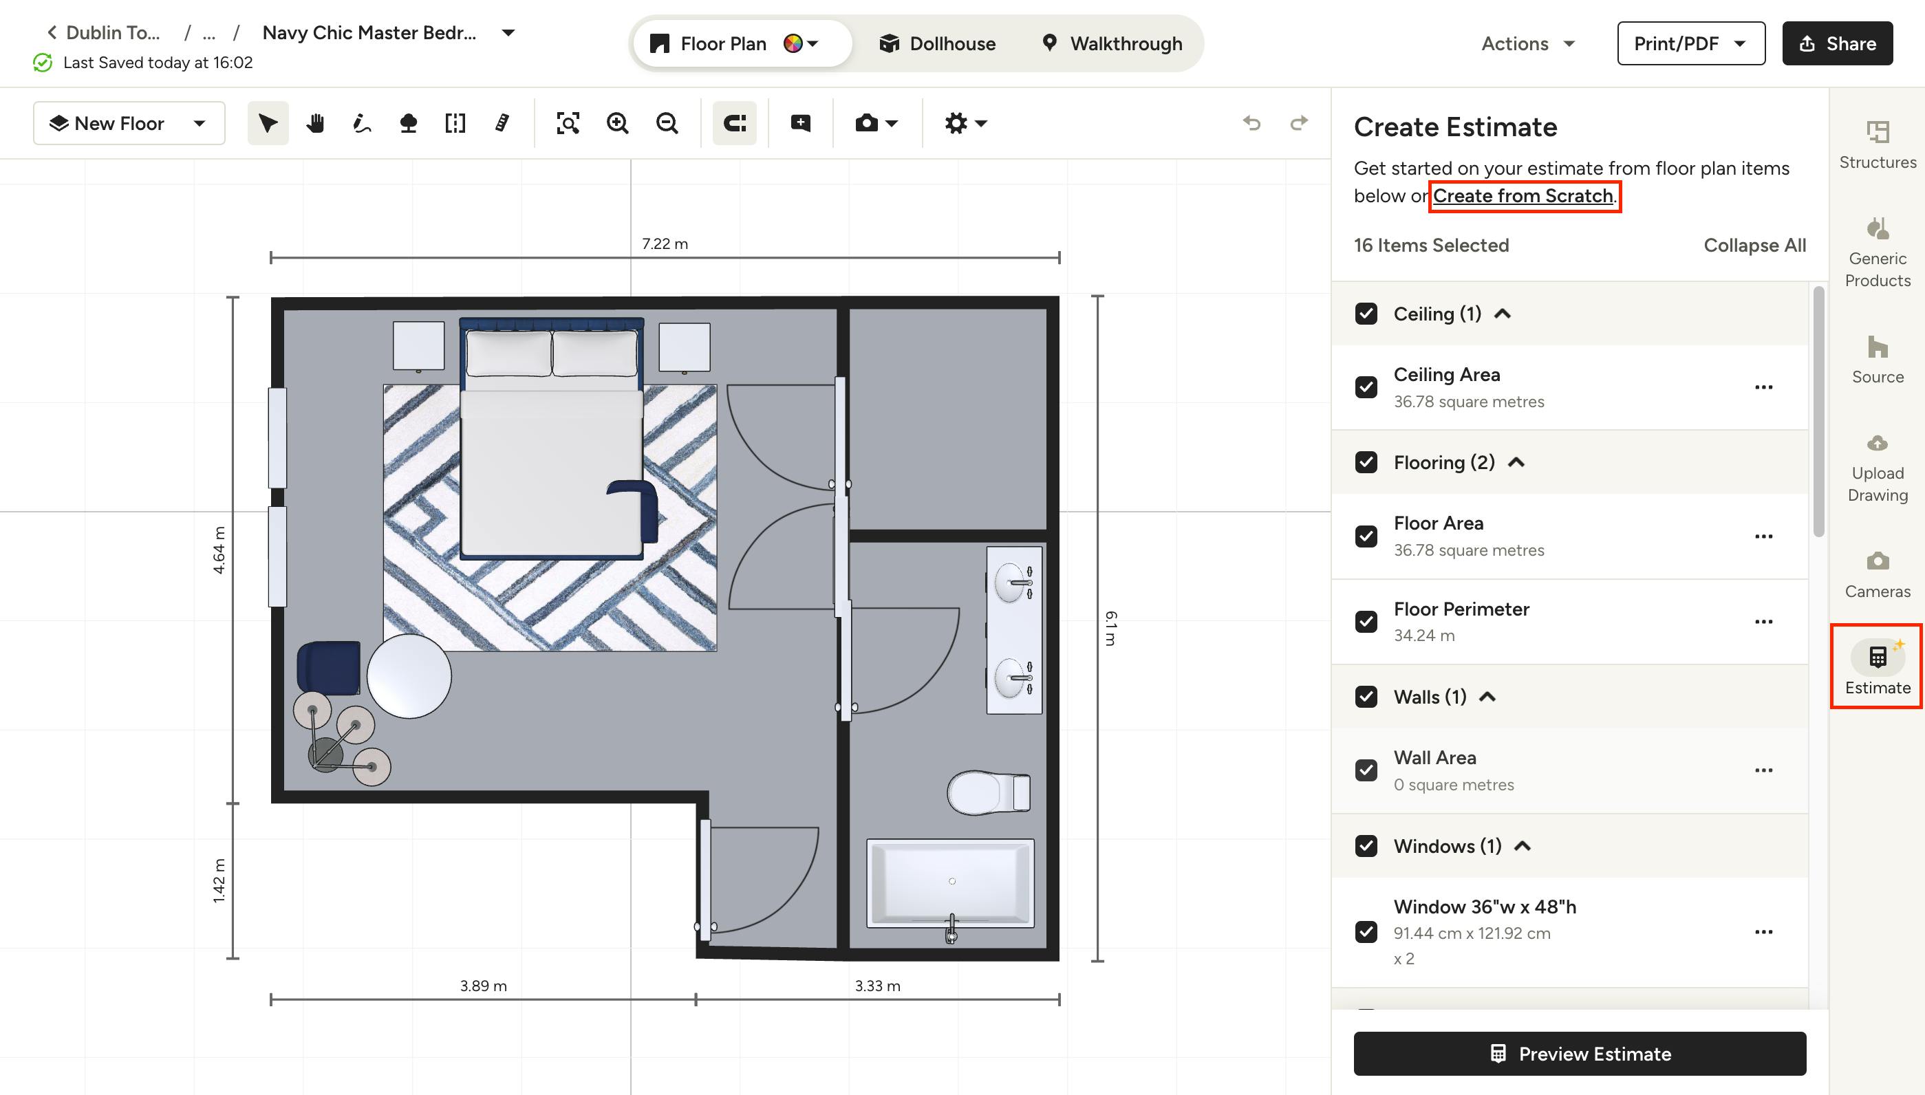The height and width of the screenshot is (1095, 1925).
Task: Open the camera snapshot dropdown
Action: click(877, 123)
